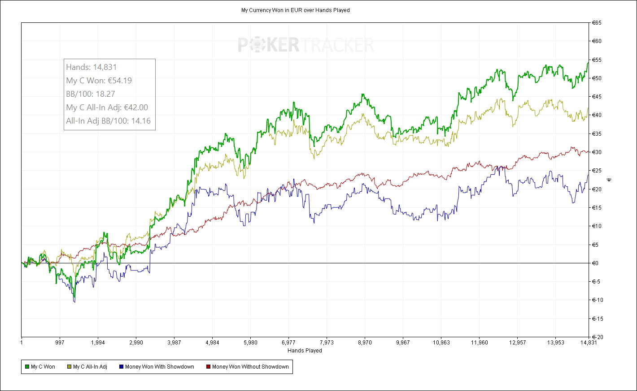Click the "12,957" hands axis tick label
This screenshot has width=637, height=391.
pyautogui.click(x=517, y=343)
